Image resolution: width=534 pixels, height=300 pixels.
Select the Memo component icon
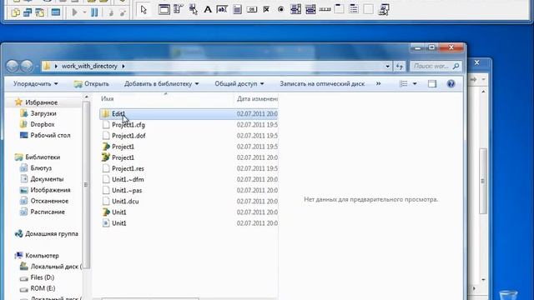[x=237, y=9]
